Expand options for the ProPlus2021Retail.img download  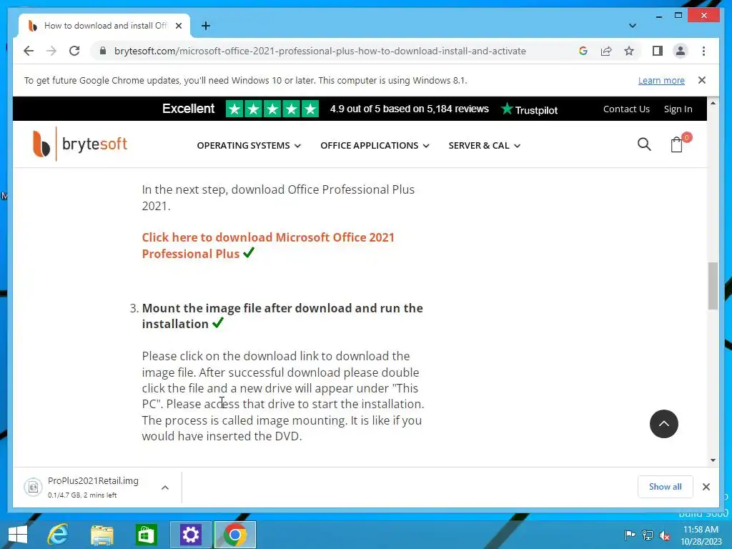coord(165,488)
